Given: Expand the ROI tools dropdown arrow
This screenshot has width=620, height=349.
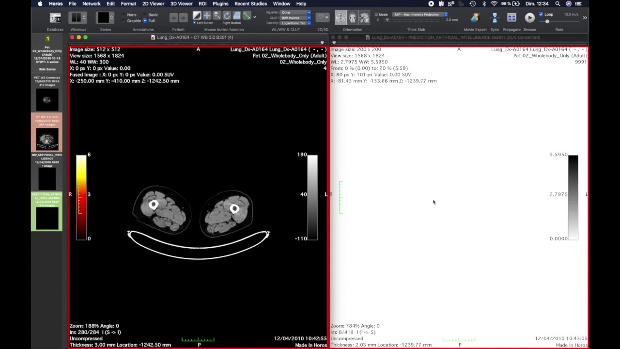Looking at the screenshot, I should [255, 17].
